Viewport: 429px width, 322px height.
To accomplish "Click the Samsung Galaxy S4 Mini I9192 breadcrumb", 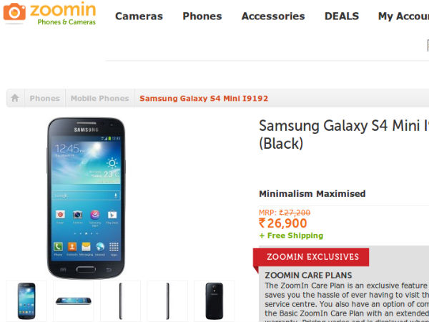I will click(x=204, y=98).
